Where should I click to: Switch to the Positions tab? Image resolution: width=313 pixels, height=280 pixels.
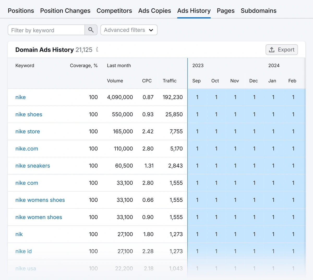(21, 11)
